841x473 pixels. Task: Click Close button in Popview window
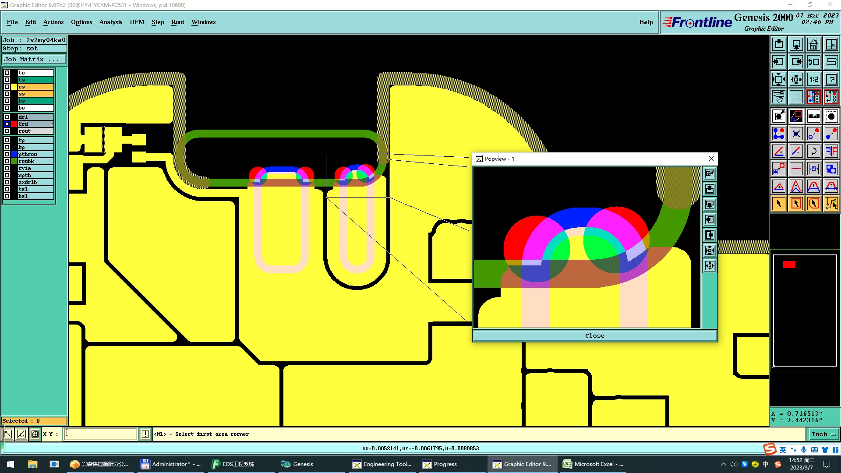[594, 336]
